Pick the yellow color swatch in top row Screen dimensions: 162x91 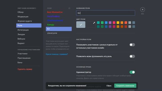(118, 22)
